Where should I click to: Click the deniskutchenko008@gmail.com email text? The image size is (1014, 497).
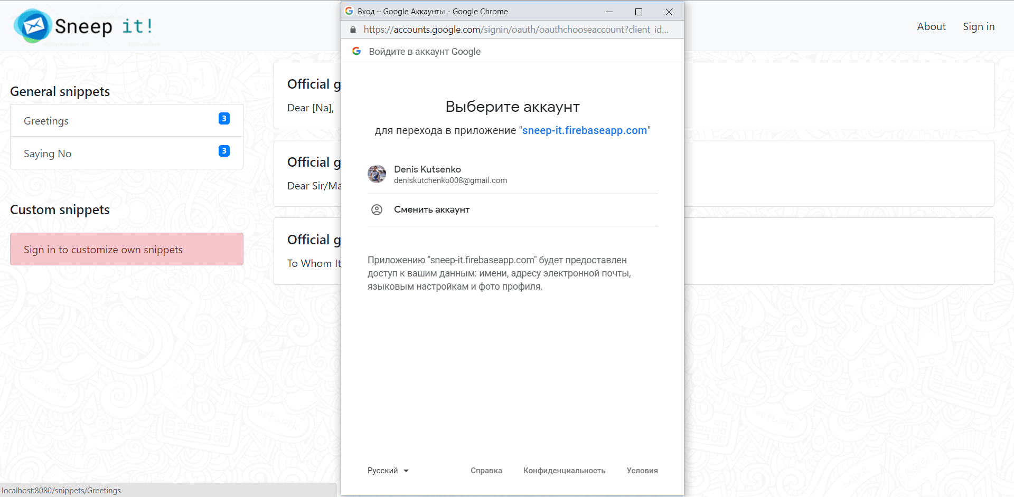pos(450,180)
